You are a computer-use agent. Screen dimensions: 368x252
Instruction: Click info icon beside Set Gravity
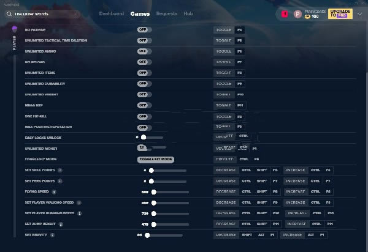tap(52, 234)
